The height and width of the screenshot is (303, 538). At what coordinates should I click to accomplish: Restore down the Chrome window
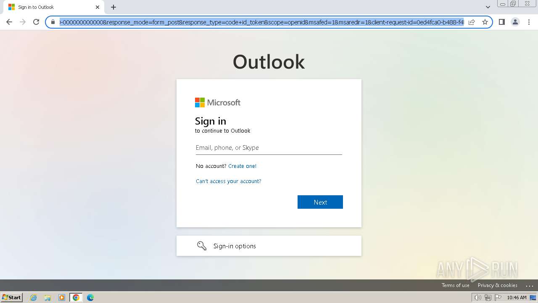(x=513, y=4)
